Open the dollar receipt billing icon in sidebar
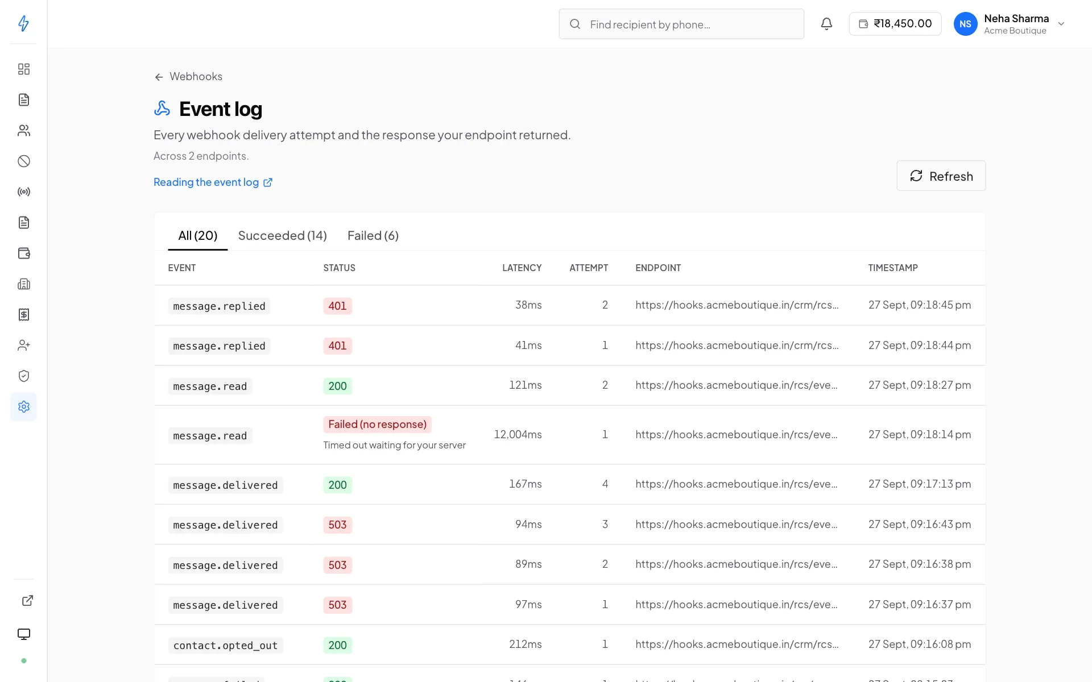 pos(23,314)
